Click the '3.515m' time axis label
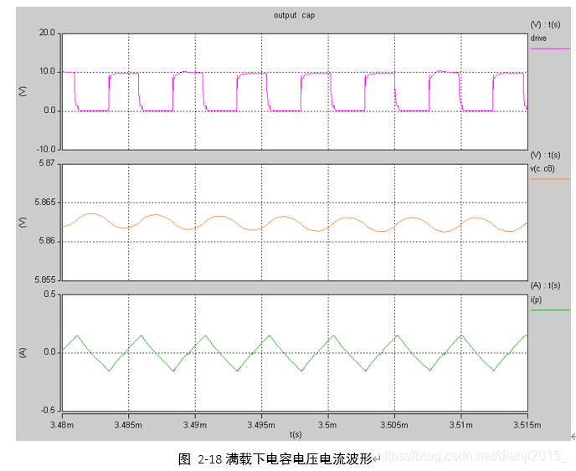576x471 pixels. point(527,425)
